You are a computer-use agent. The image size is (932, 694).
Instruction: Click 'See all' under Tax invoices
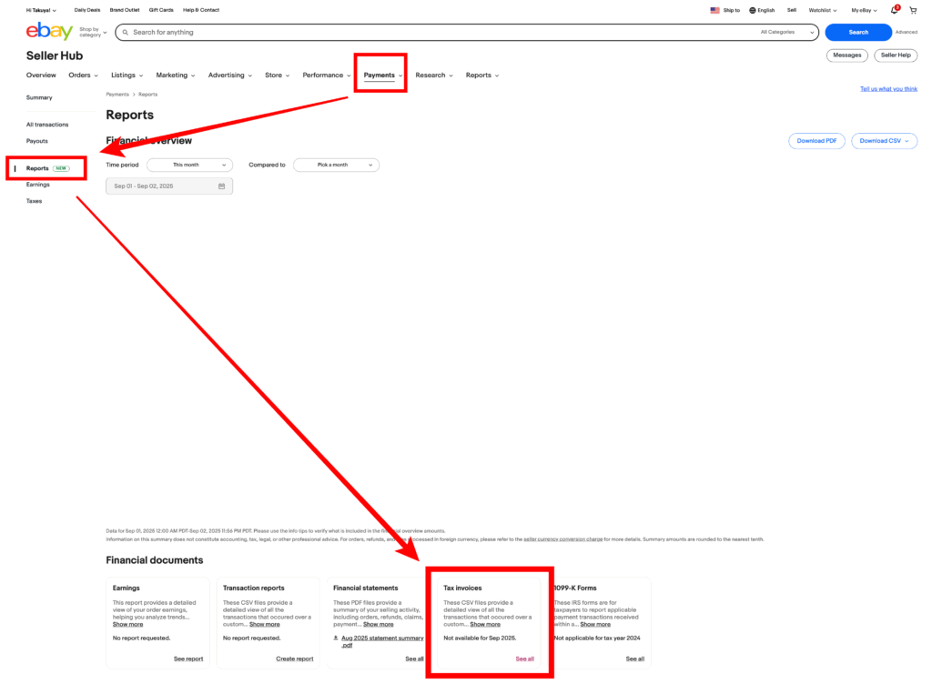pyautogui.click(x=524, y=659)
